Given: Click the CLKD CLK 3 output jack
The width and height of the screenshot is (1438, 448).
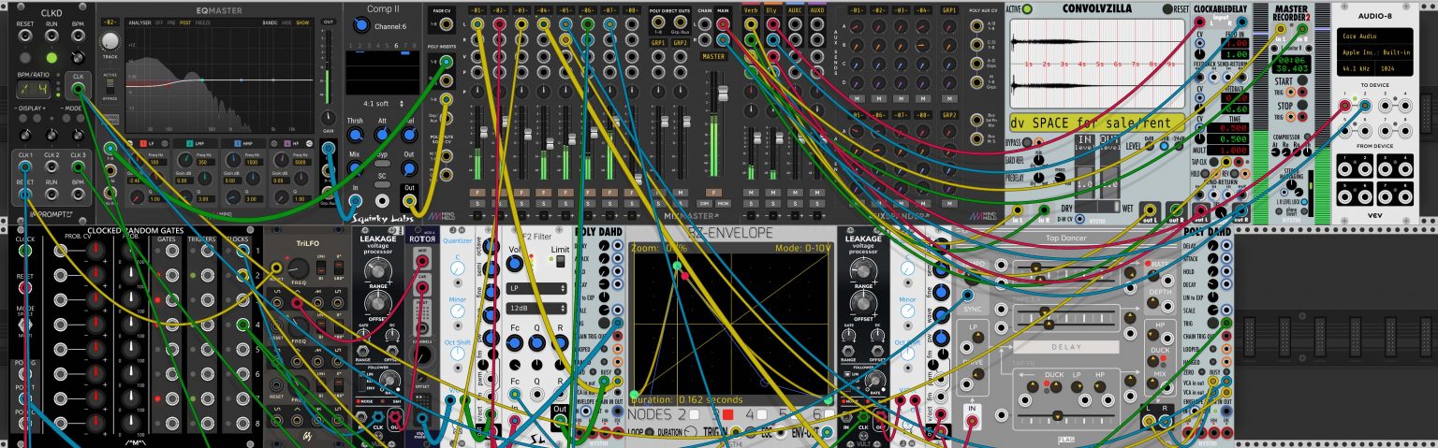Looking at the screenshot, I should click(78, 166).
